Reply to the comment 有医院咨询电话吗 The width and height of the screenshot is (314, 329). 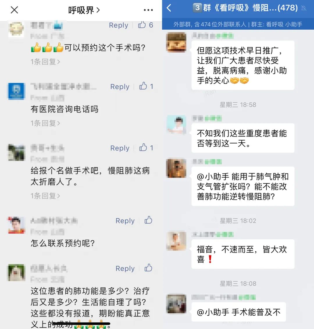pyautogui.click(x=119, y=87)
